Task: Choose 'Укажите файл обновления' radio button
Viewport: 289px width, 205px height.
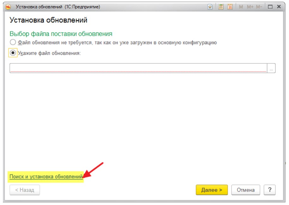Action: [x=13, y=53]
